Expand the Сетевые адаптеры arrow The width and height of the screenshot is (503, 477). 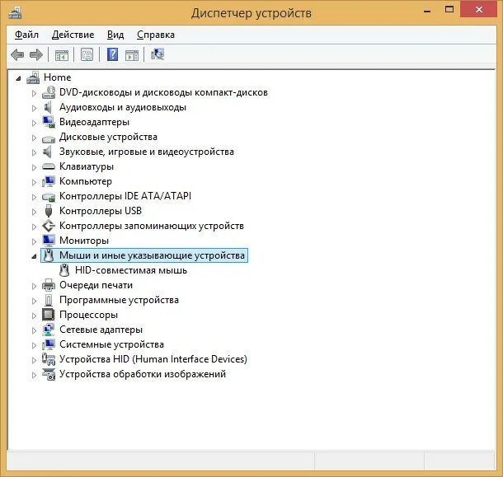(34, 330)
